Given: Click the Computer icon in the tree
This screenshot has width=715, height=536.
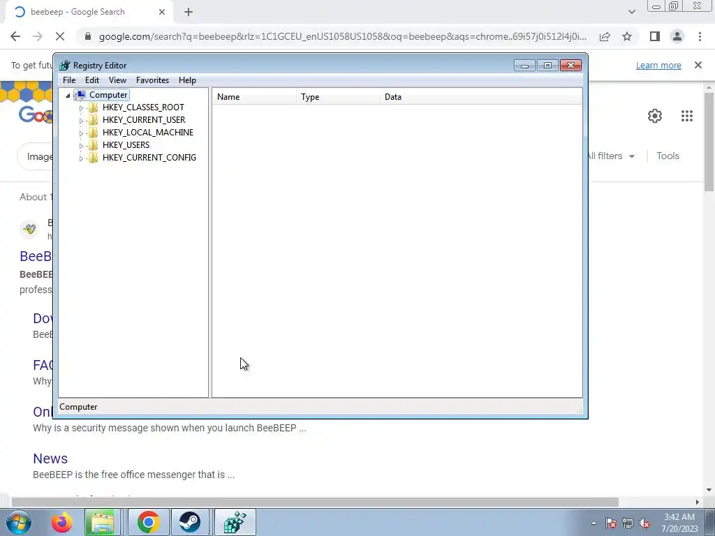Looking at the screenshot, I should (x=80, y=95).
